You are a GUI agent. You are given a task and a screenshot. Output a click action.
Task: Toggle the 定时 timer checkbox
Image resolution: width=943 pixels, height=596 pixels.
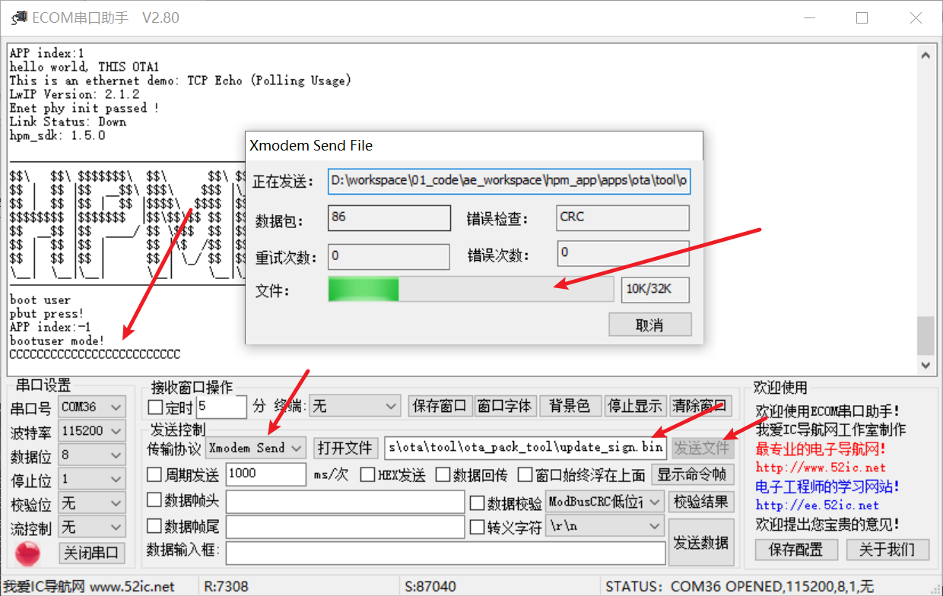(x=155, y=407)
